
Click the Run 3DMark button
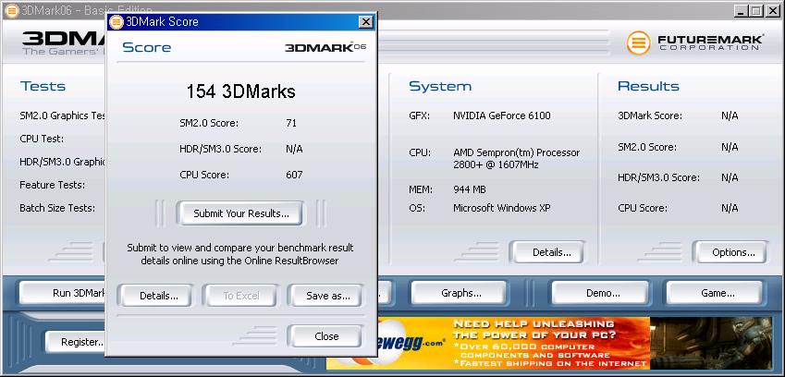63,293
